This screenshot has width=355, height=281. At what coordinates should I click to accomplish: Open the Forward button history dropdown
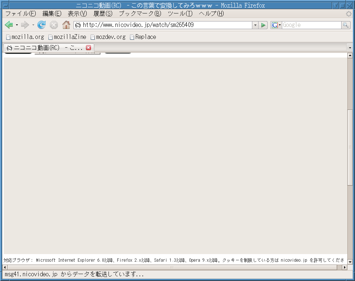point(33,25)
